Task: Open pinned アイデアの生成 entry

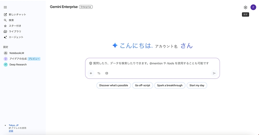Action: [x=18, y=59]
